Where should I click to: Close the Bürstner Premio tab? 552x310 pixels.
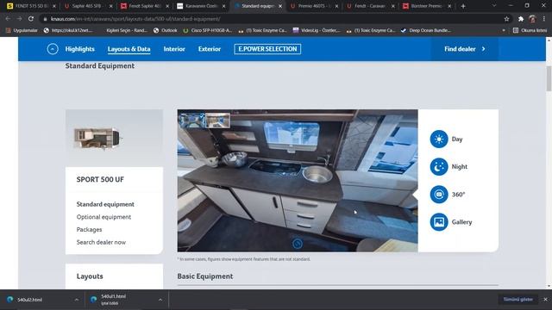pyautogui.click(x=449, y=6)
